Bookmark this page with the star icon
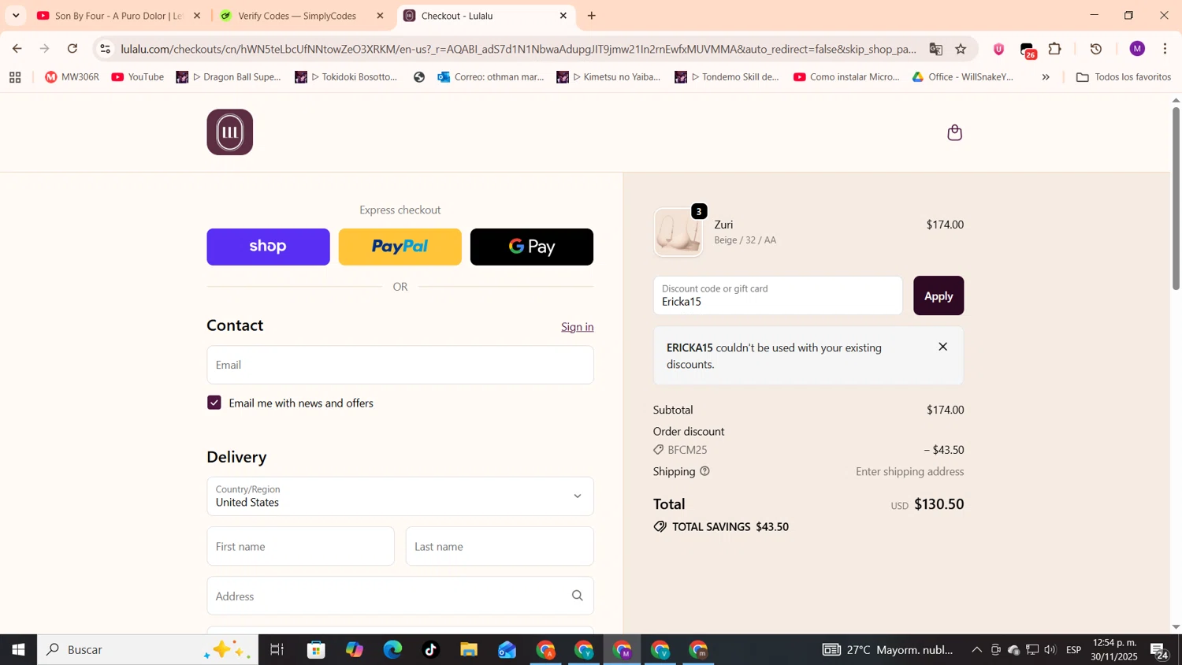Viewport: 1182px width, 665px height. tap(961, 49)
